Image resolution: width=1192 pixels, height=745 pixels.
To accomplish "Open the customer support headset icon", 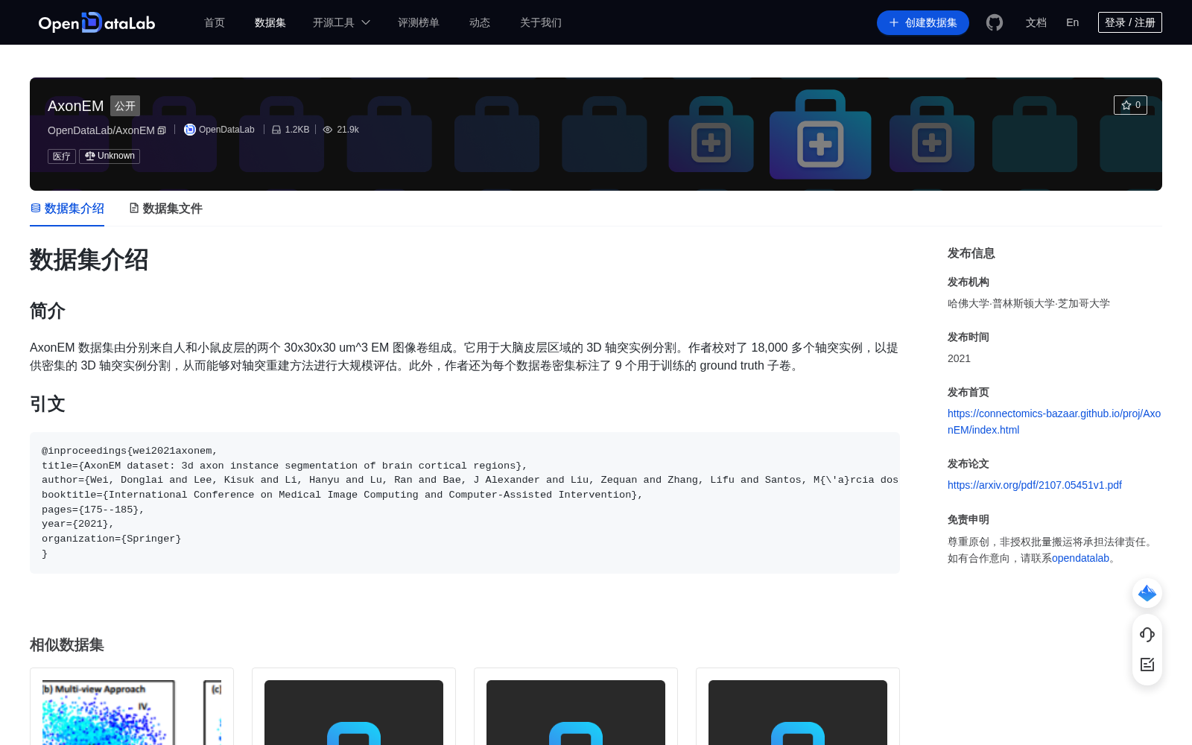I will point(1147,635).
